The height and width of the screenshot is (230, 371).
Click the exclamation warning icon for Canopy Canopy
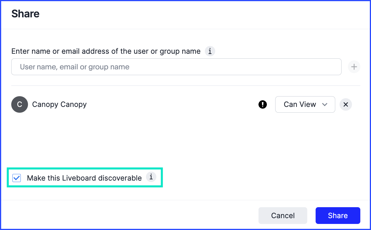click(263, 104)
